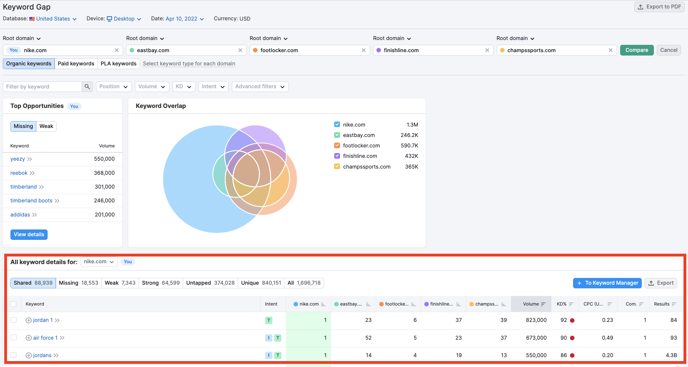Remove champssports.com with its X icon
This screenshot has width=688, height=367.
(x=611, y=50)
